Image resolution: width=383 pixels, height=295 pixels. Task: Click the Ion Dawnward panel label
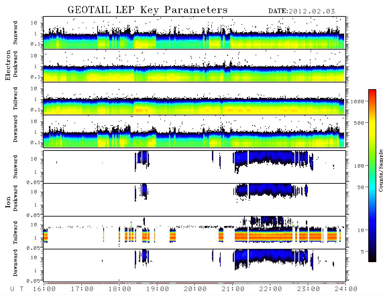pyautogui.click(x=15, y=263)
